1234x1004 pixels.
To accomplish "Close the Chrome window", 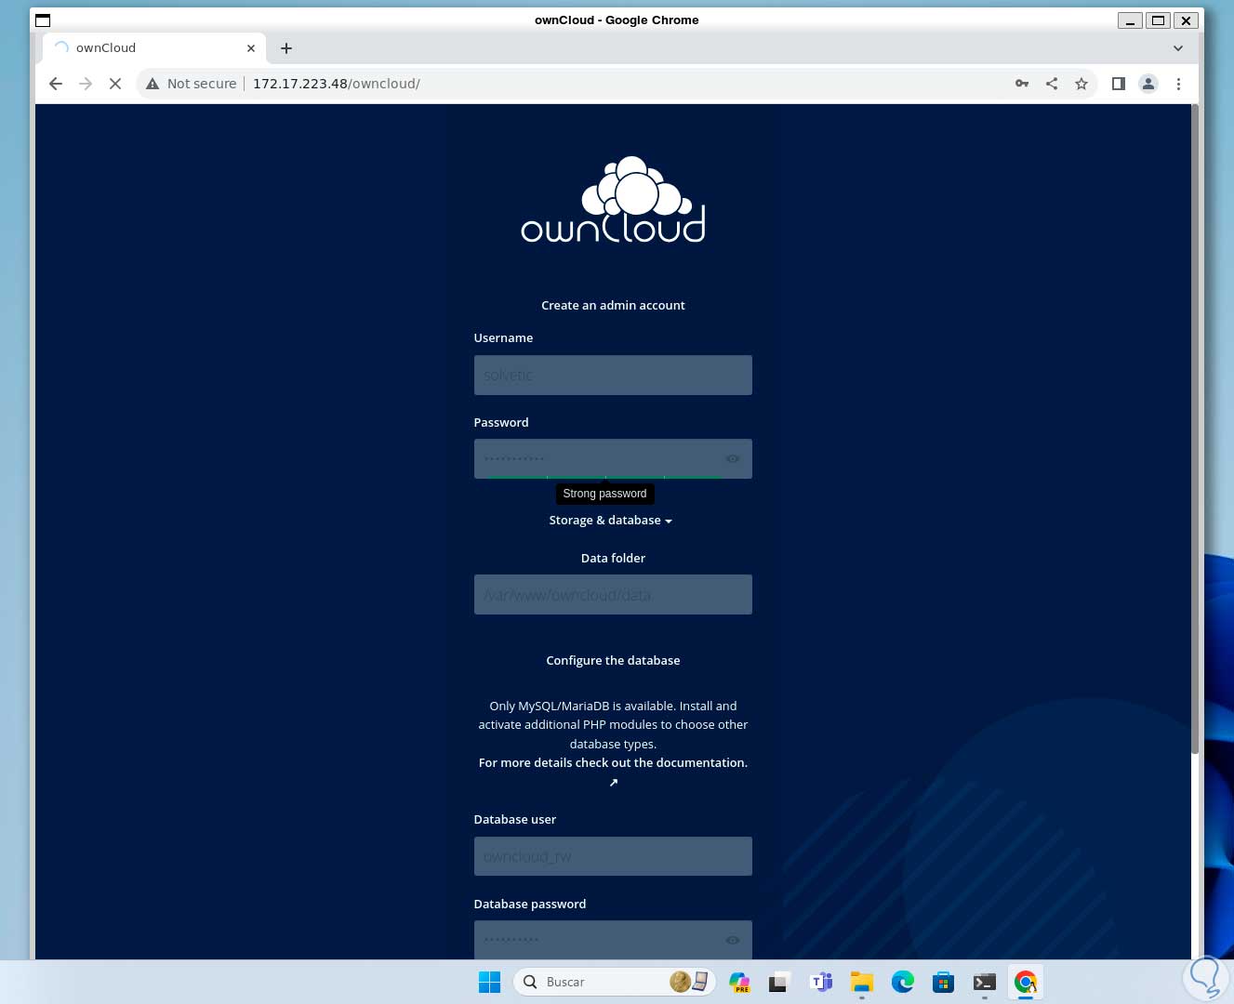I will (x=1186, y=20).
